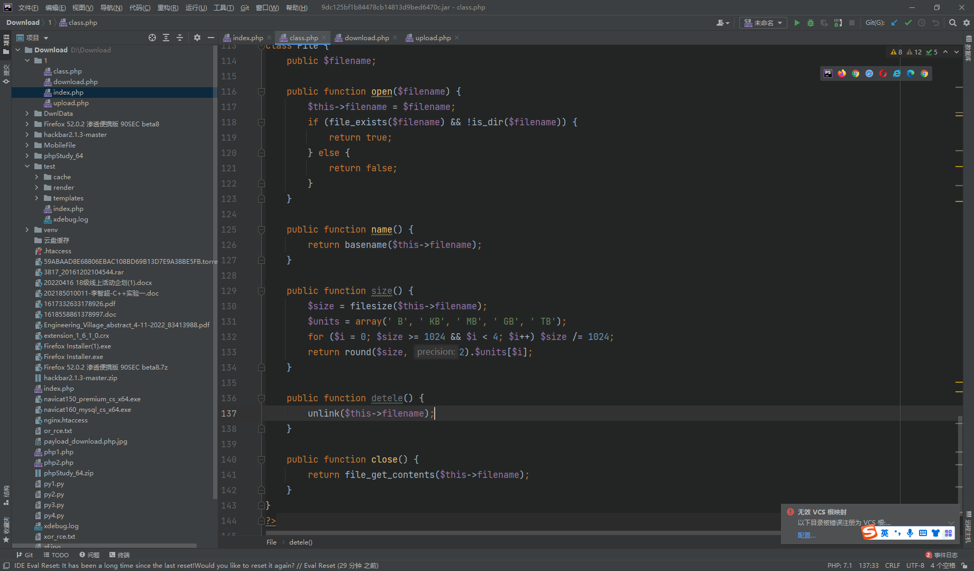Screen dimensions: 974x571
Task: Open the project view selector dropdown
Action: click(33, 38)
